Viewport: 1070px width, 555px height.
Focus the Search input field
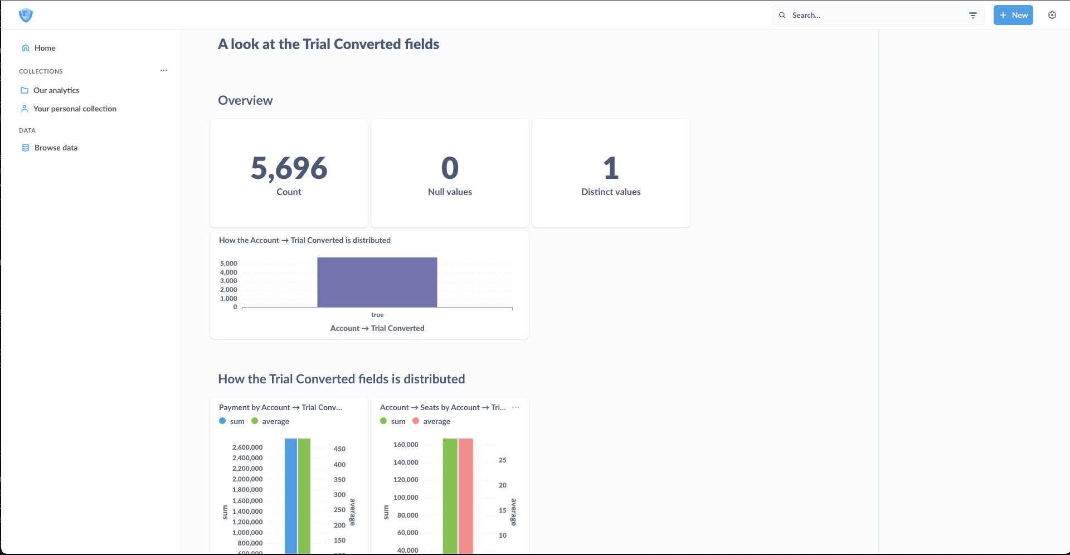click(878, 15)
